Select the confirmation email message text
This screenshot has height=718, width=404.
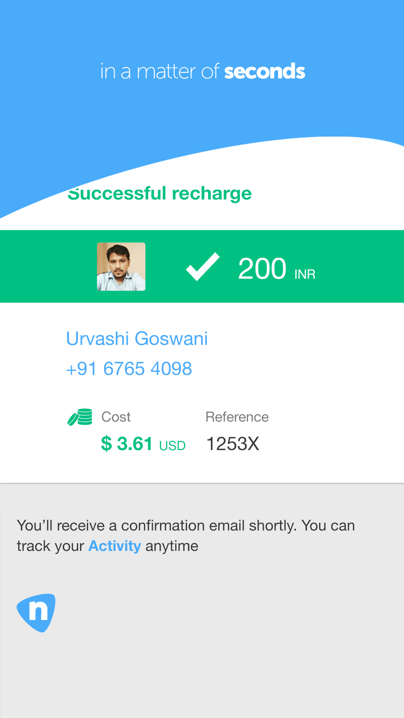[186, 536]
